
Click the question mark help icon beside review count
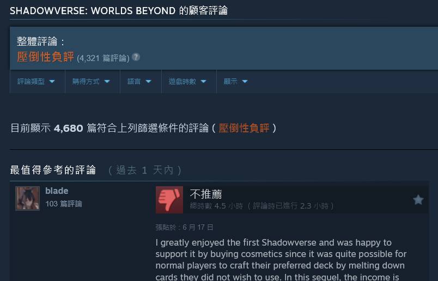point(136,57)
